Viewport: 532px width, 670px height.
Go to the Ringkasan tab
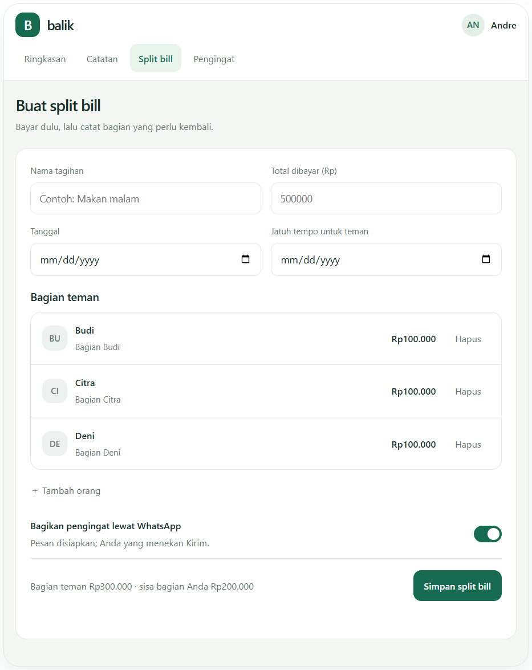pyautogui.click(x=45, y=59)
